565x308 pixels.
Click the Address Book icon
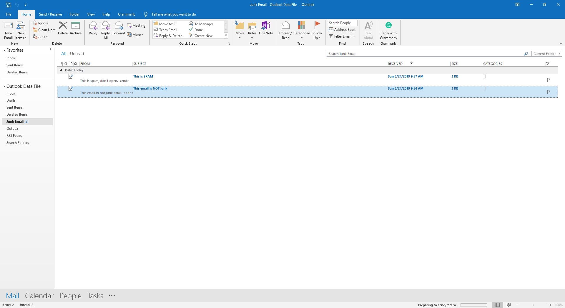[342, 30]
